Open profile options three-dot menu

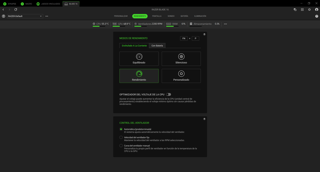(x=47, y=16)
